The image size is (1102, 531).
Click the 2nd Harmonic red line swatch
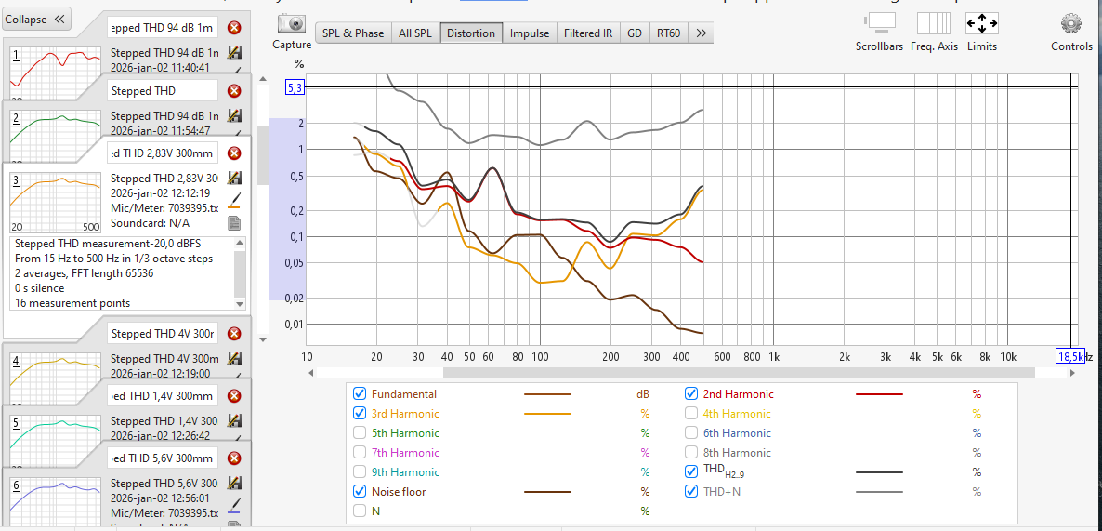pyautogui.click(x=878, y=394)
